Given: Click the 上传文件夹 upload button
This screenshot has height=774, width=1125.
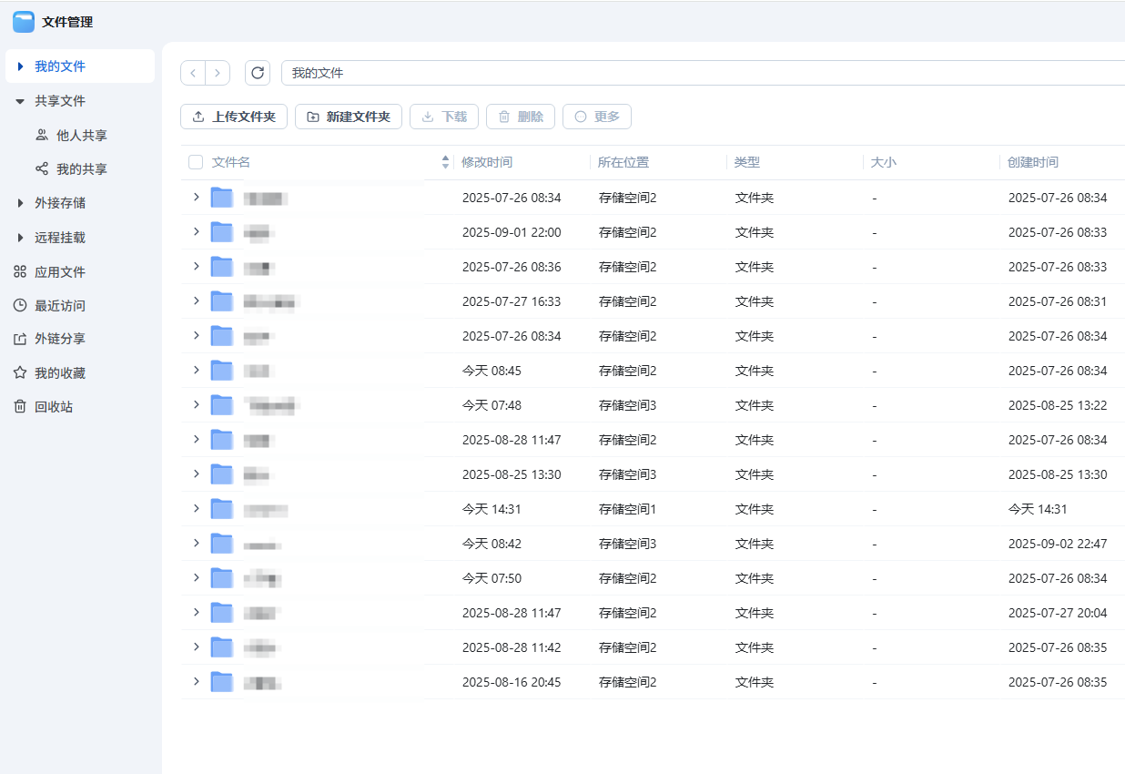Looking at the screenshot, I should tap(234, 117).
